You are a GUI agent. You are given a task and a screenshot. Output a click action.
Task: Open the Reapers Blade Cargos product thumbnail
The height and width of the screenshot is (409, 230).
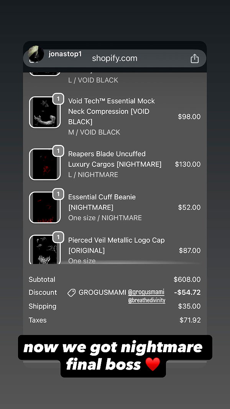(x=45, y=164)
